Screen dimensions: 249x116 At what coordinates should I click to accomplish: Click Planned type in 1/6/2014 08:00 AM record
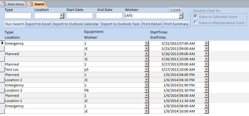click(44, 95)
